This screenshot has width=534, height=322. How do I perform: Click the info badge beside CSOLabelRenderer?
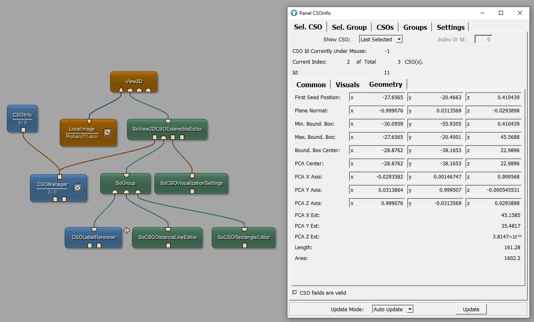pyautogui.click(x=127, y=230)
